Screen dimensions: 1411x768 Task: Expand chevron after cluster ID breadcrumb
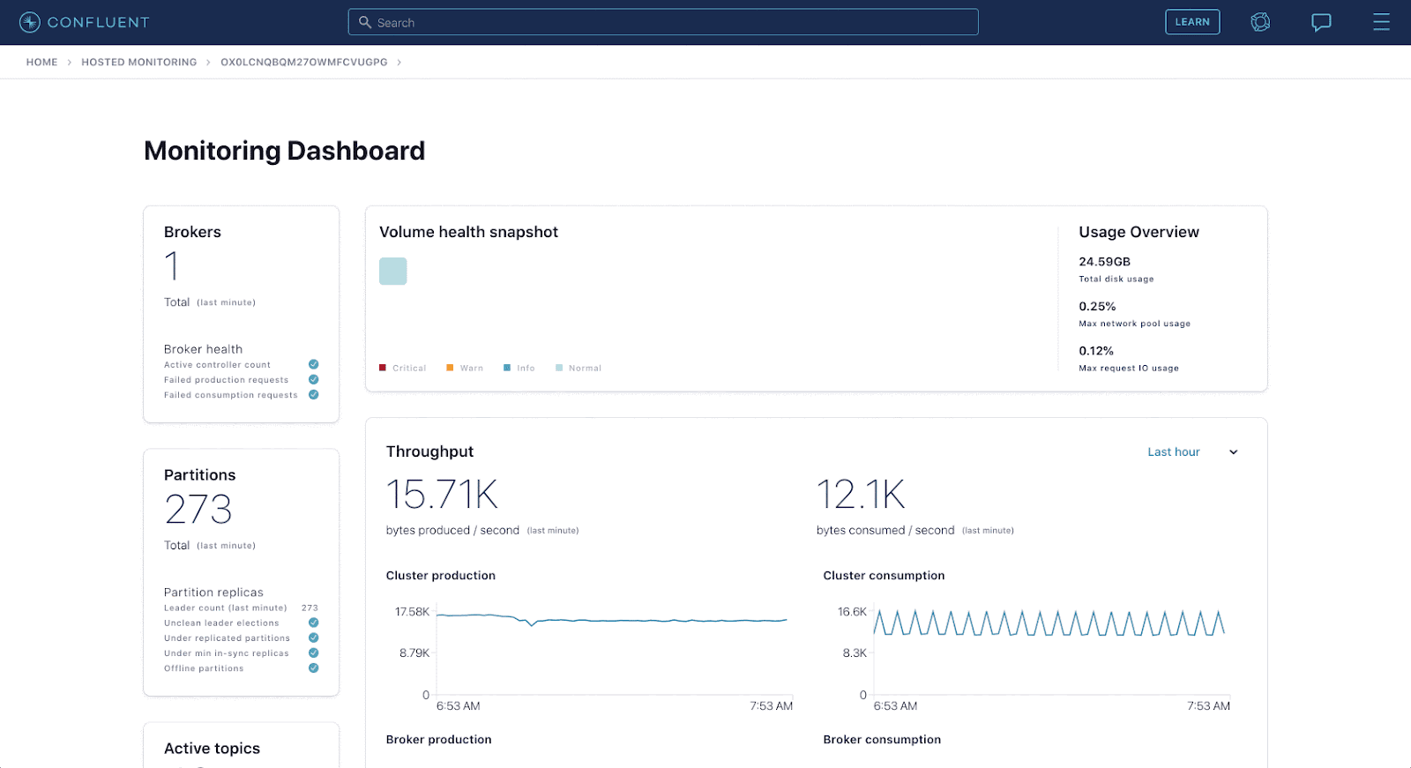point(399,63)
